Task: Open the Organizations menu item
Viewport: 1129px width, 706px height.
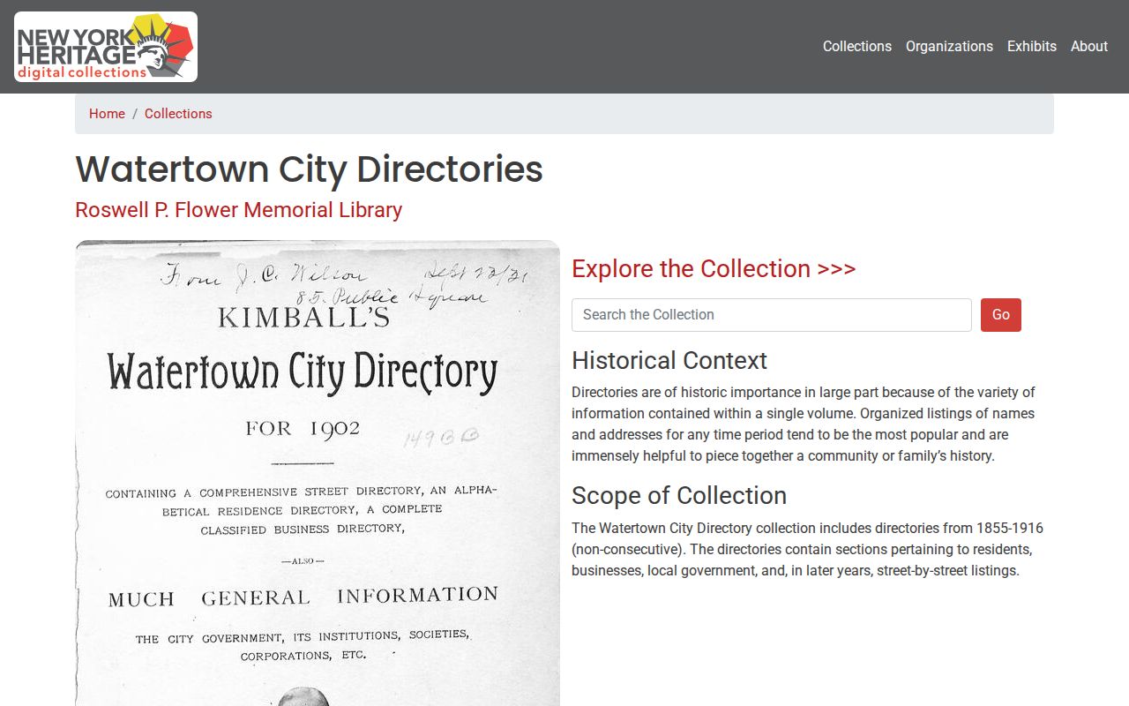Action: coord(949,47)
